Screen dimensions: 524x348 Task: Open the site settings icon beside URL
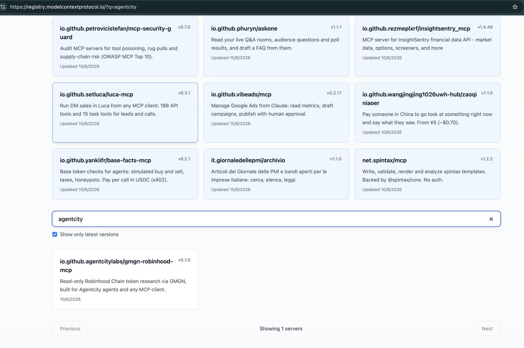pos(3,7)
